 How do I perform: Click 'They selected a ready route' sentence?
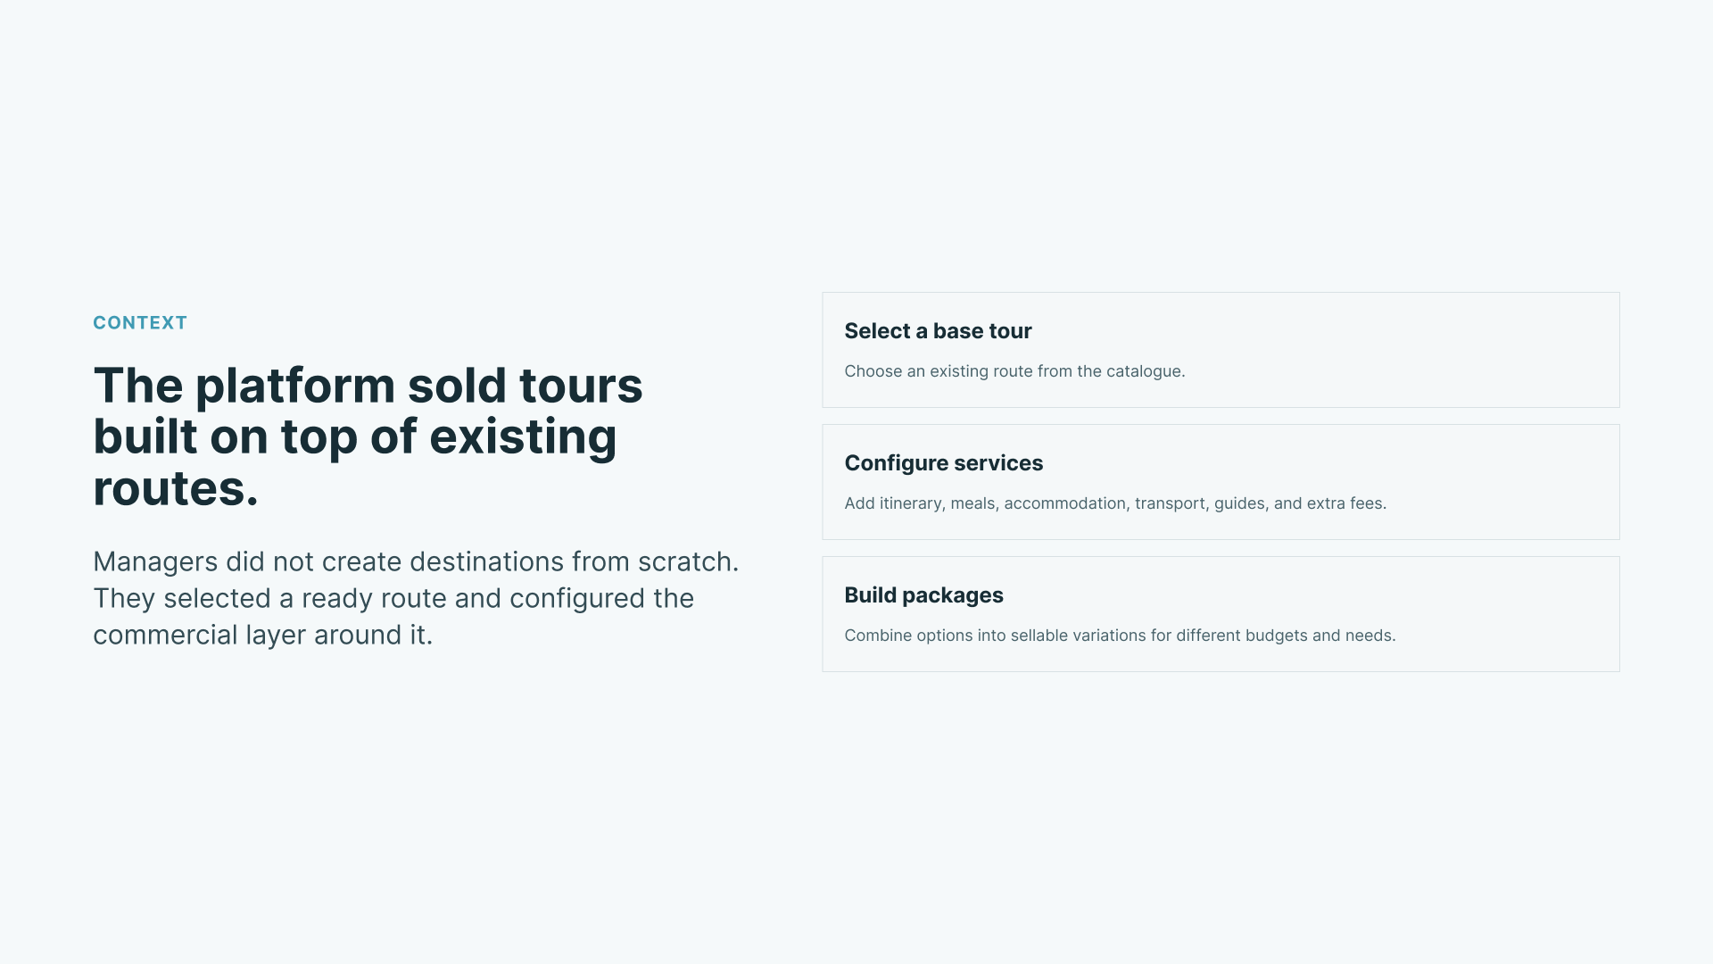click(393, 598)
